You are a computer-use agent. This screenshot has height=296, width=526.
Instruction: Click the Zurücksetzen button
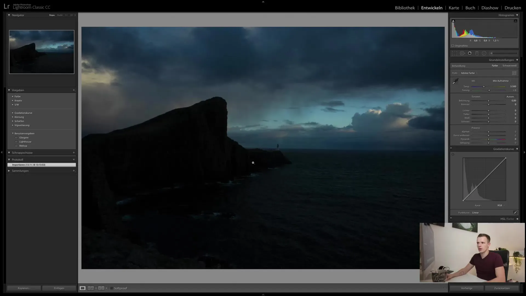(502, 288)
